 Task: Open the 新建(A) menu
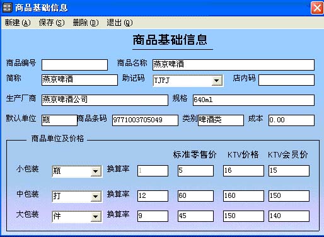pyautogui.click(x=18, y=23)
